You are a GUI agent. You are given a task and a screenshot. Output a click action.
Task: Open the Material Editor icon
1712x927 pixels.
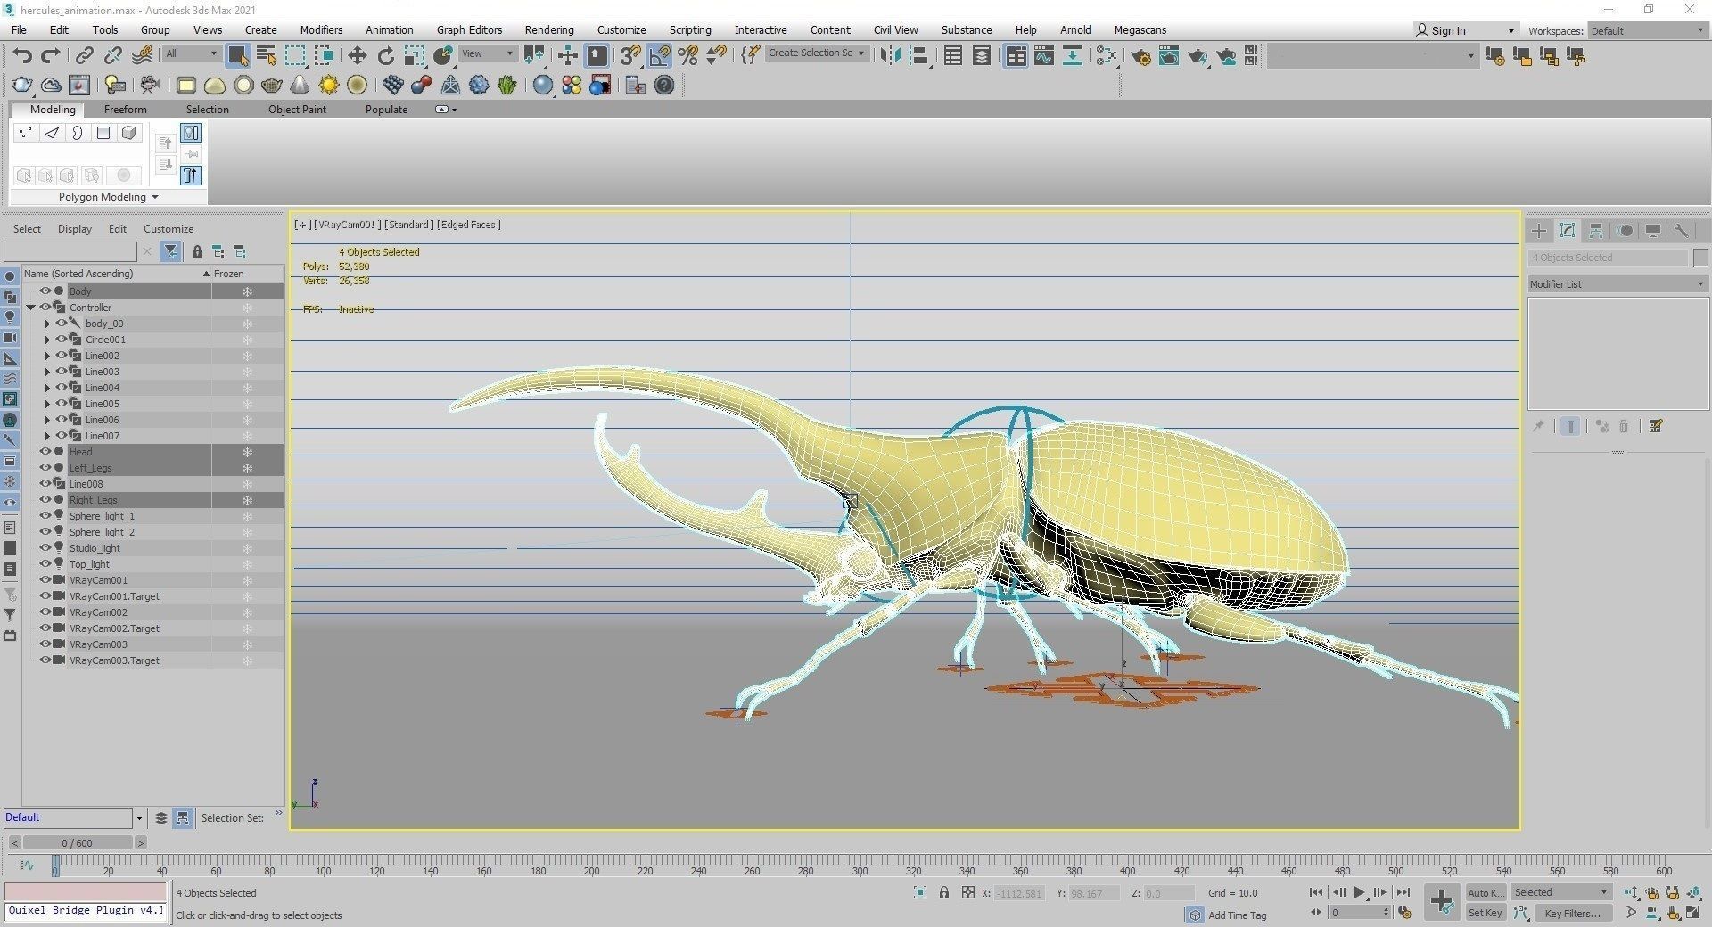click(x=1106, y=56)
